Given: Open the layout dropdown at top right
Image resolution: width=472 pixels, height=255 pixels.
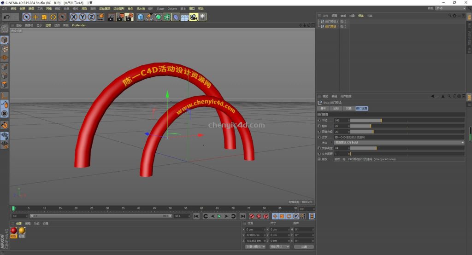Looking at the screenshot, I should (x=451, y=8).
